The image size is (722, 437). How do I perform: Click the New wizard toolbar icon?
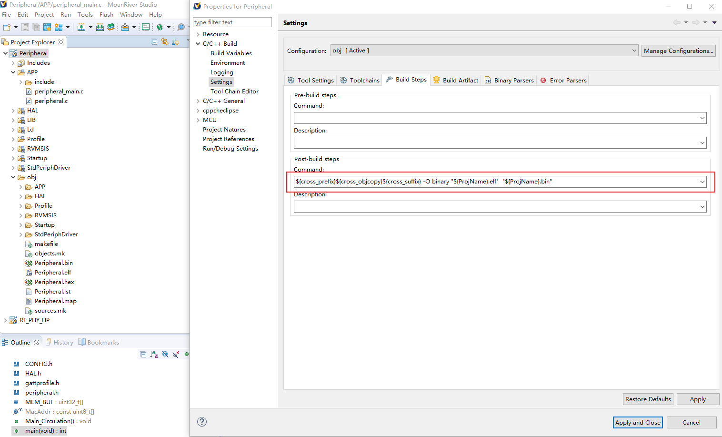pos(7,27)
